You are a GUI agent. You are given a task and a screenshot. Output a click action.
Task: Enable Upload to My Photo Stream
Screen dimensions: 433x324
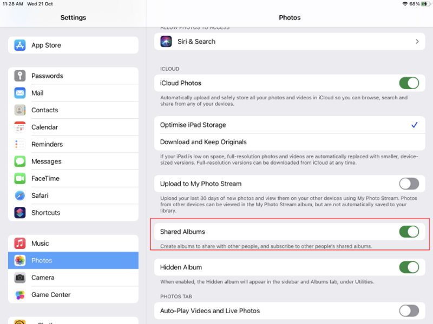[409, 184]
